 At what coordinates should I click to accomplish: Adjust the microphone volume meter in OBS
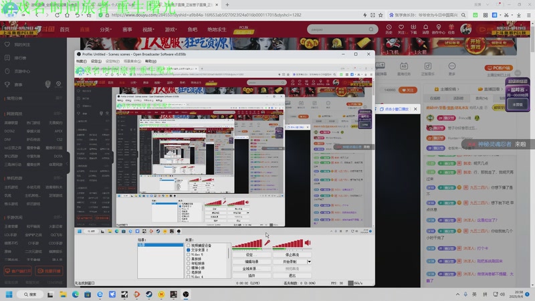point(247,243)
